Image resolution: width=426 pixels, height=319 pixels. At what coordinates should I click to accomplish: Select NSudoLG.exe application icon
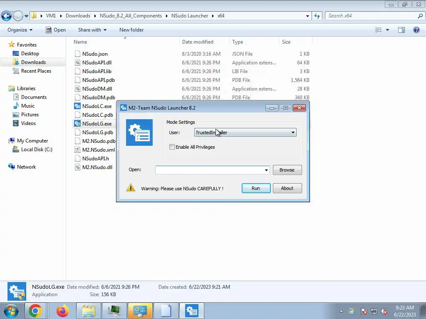77,124
